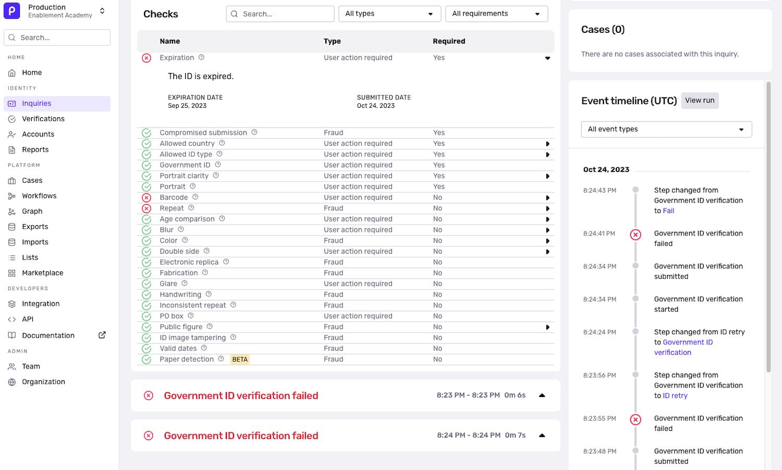The image size is (782, 470).
Task: Open the All types dropdown
Action: point(389,14)
